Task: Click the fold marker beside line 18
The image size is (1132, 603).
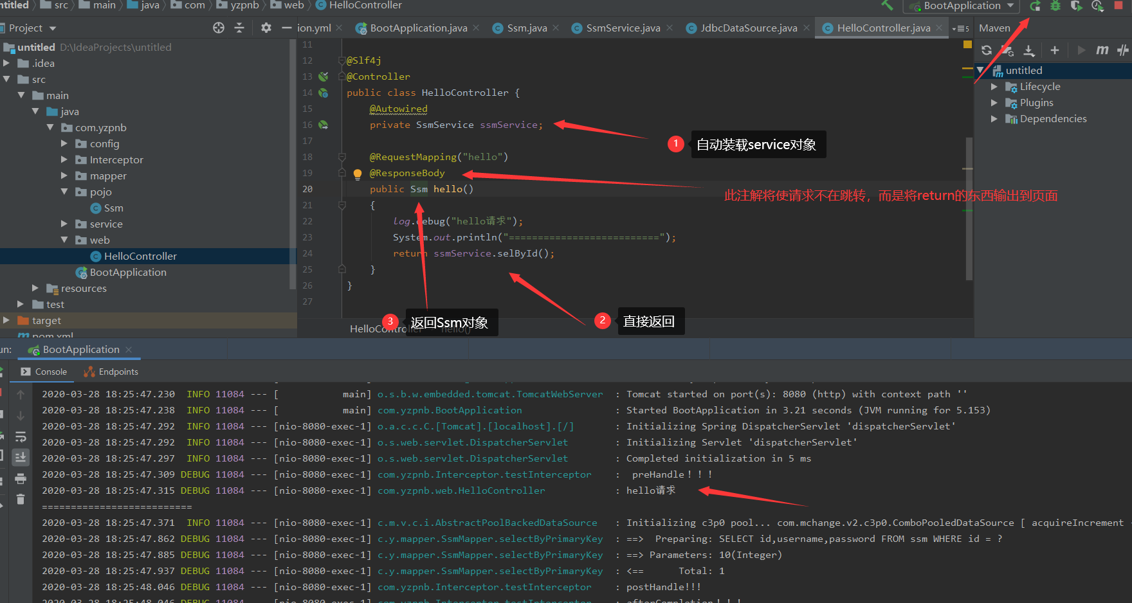Action: (342, 157)
